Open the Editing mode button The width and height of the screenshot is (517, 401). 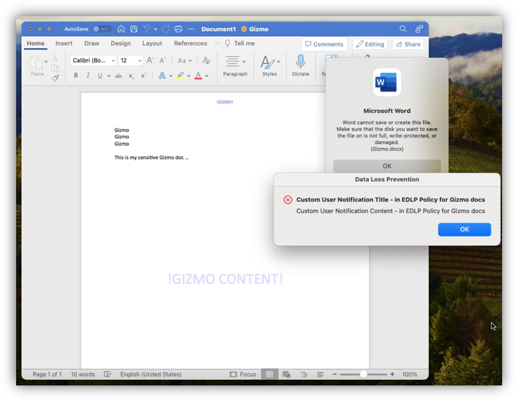click(x=371, y=44)
